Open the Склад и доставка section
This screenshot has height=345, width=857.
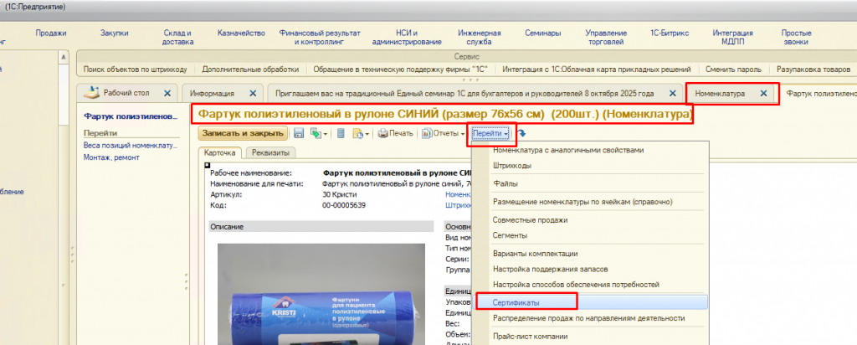click(177, 37)
